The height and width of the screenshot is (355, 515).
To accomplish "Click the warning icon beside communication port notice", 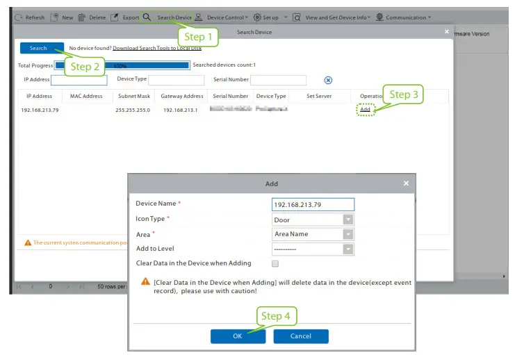I will (28, 242).
